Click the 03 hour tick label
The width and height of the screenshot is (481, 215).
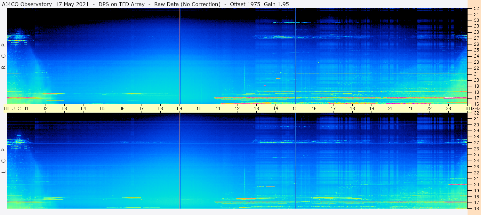[x=64, y=108]
